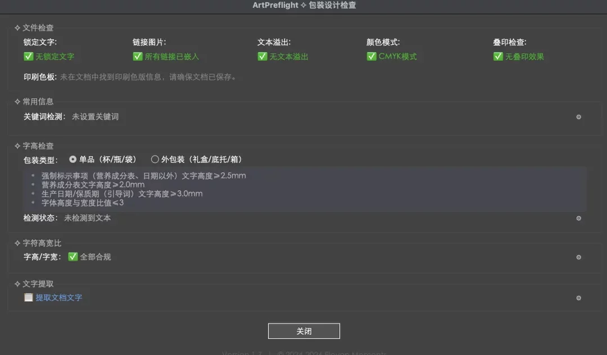
Task: Click green check icon beside 全部合规
Action: [x=73, y=257]
